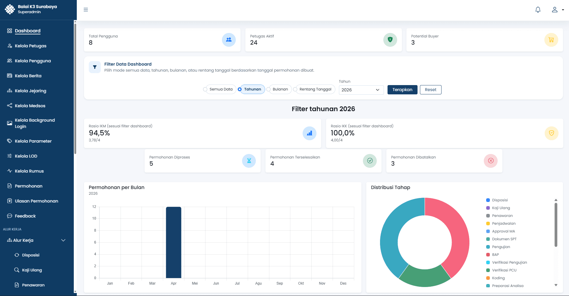Select the Bulanan radio option
569x296 pixels.
268,89
